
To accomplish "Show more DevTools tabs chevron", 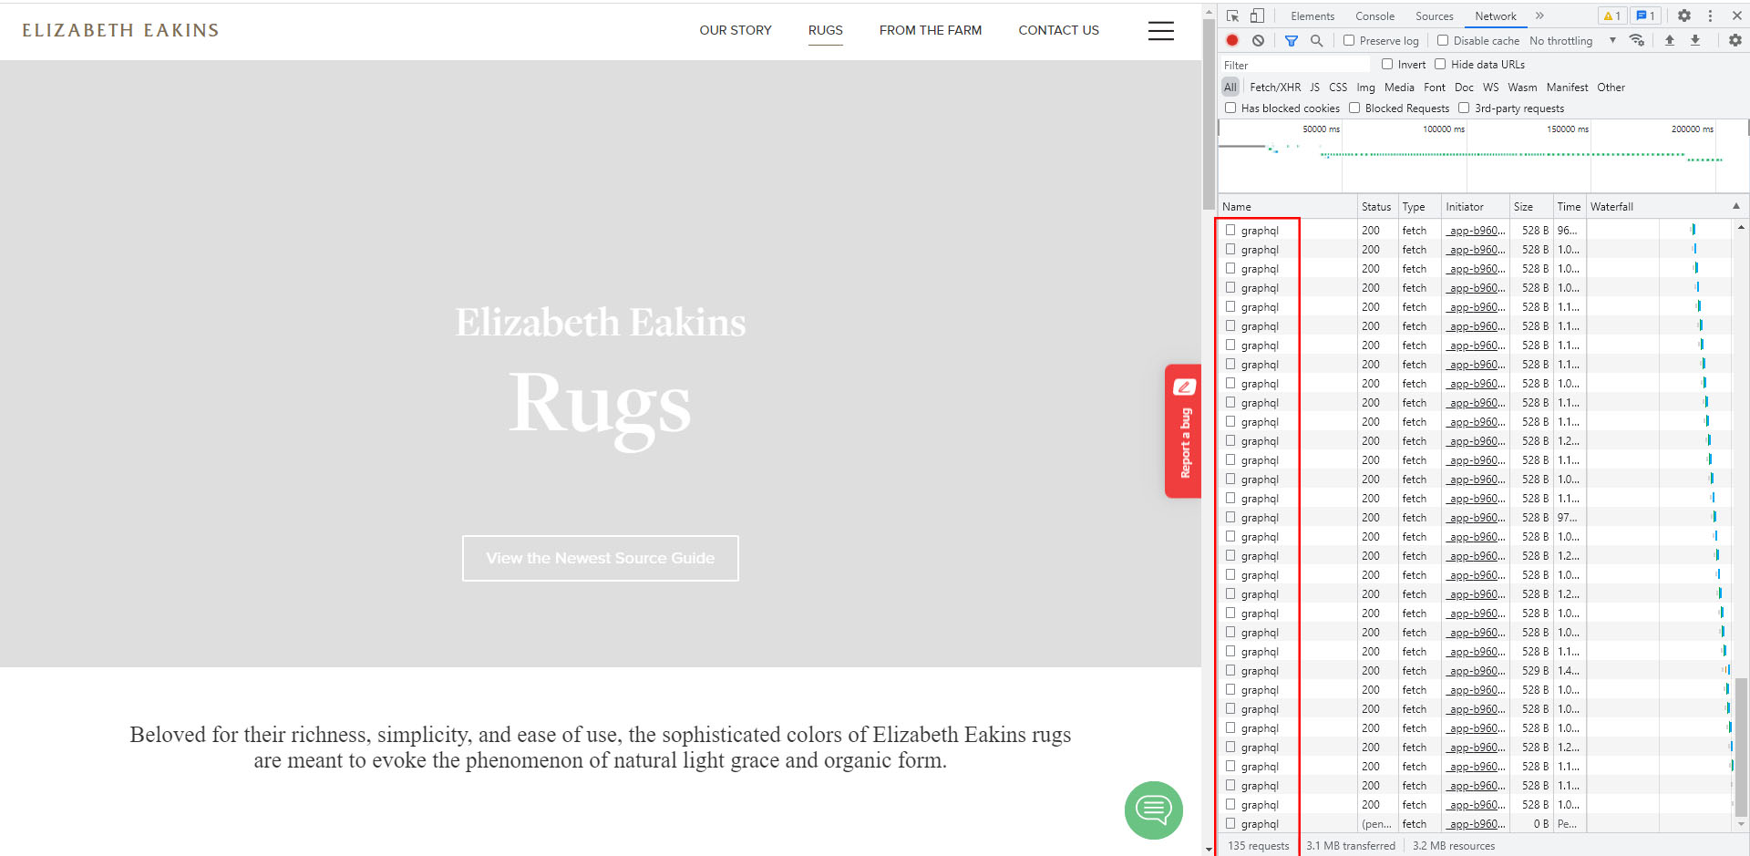I will (1539, 15).
